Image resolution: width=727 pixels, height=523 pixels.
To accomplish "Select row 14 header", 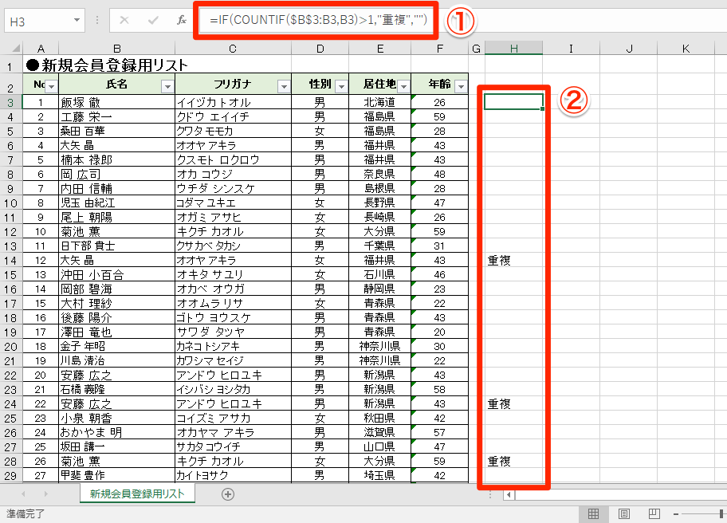I will (x=10, y=261).
